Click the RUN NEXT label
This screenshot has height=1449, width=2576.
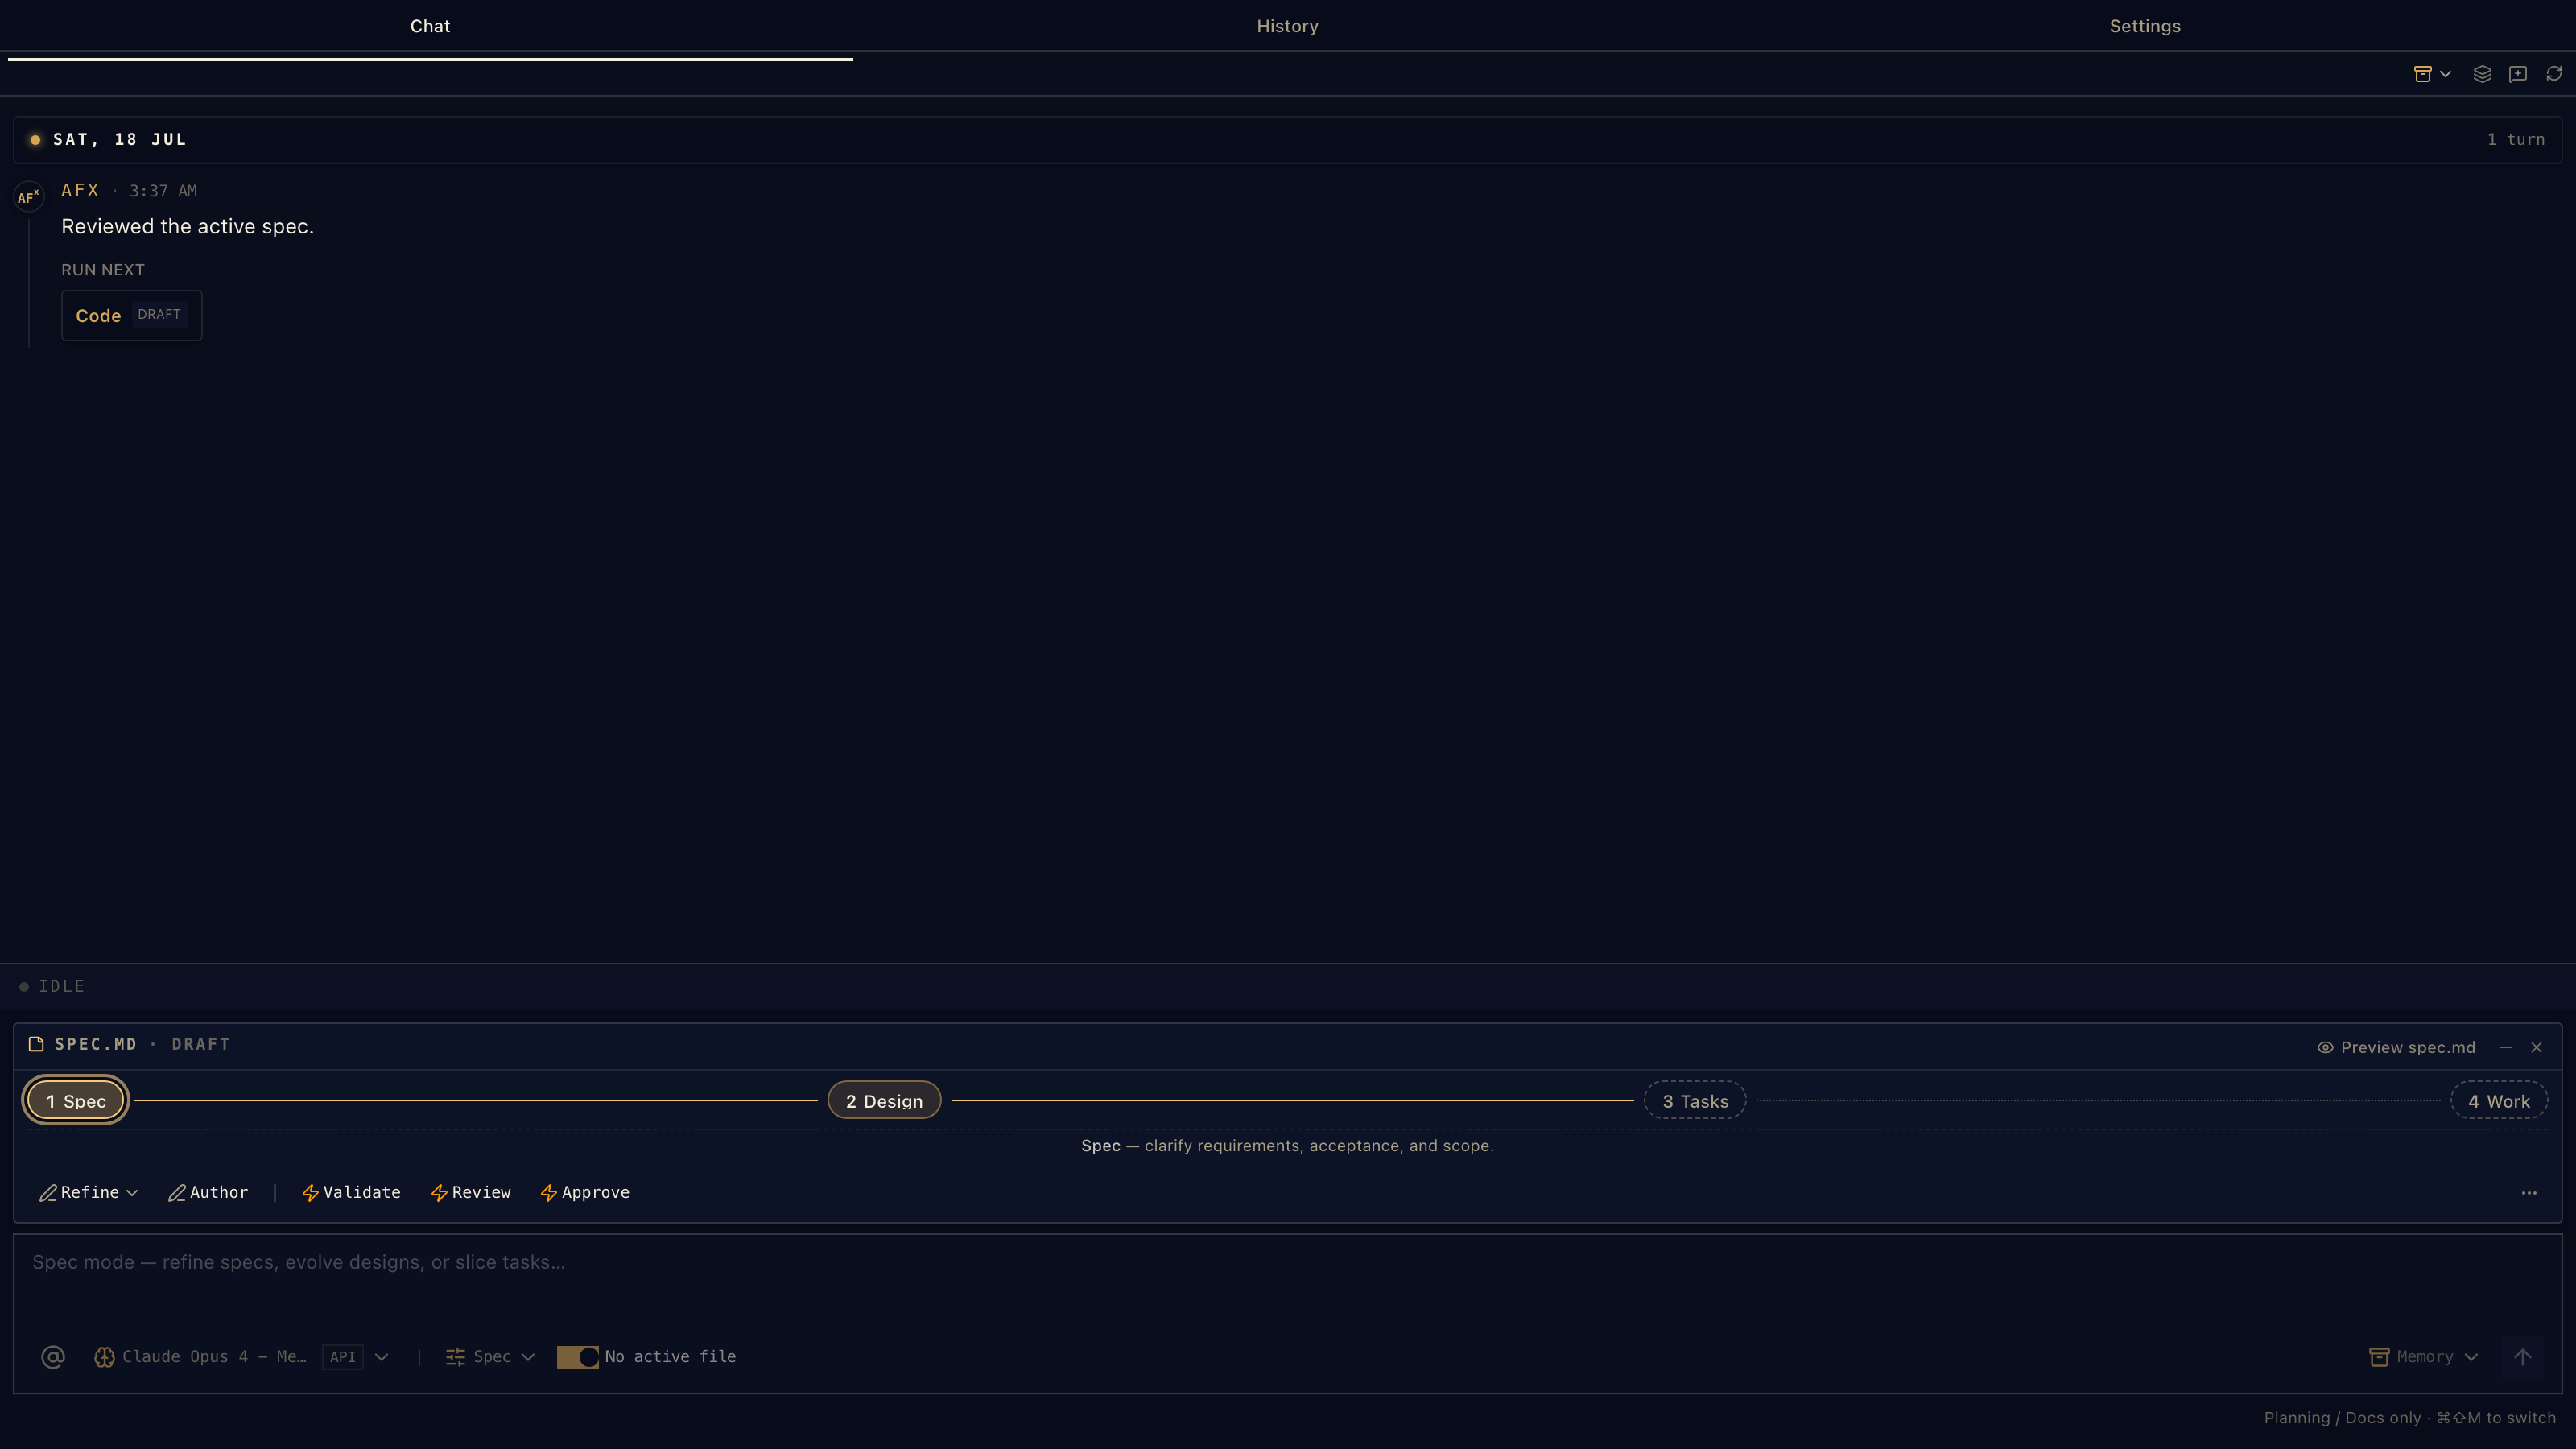(103, 270)
